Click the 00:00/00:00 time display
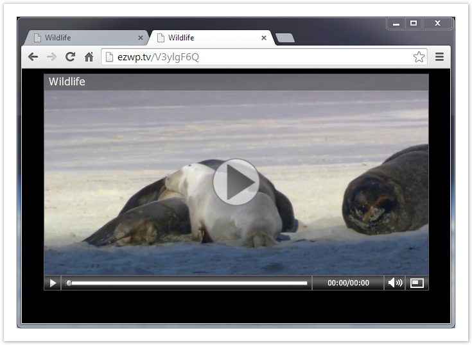Viewport: 472px width, 345px height. (x=348, y=283)
